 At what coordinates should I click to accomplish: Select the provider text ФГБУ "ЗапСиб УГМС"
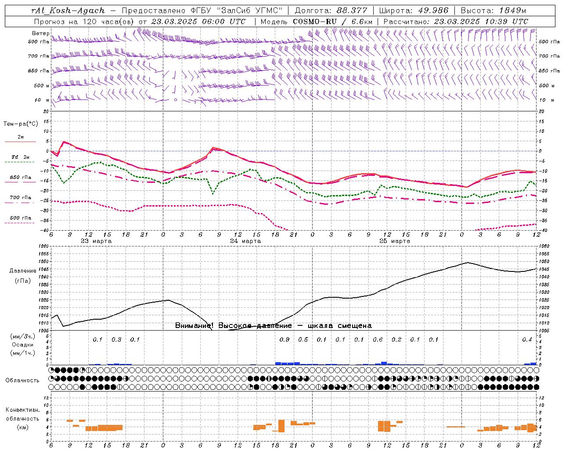(x=236, y=11)
